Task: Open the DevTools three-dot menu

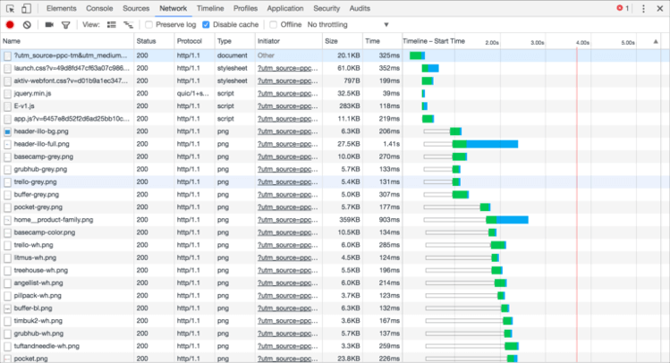Action: click(x=644, y=8)
